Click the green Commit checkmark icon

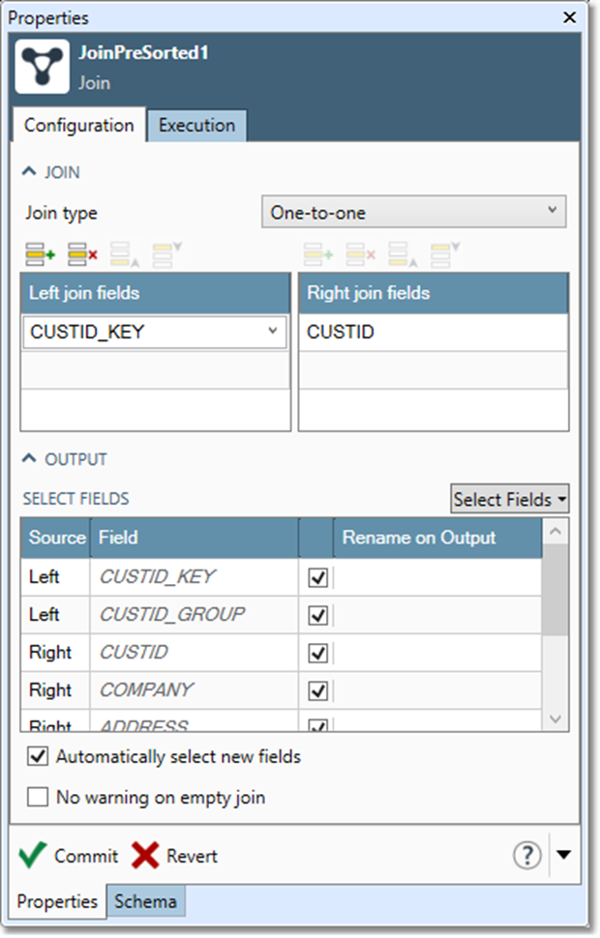pyautogui.click(x=32, y=856)
